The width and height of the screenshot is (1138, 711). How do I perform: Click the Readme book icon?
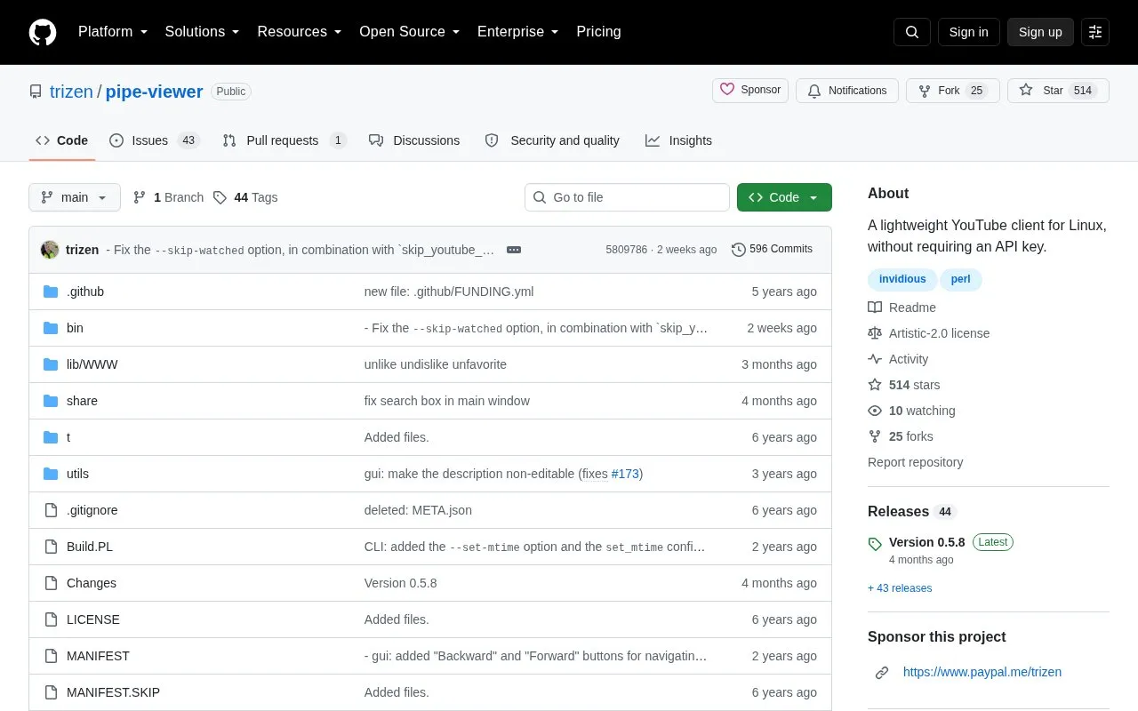point(875,308)
